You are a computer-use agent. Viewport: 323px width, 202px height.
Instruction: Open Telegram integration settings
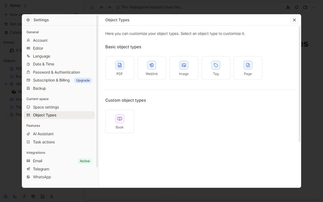(x=59, y=169)
